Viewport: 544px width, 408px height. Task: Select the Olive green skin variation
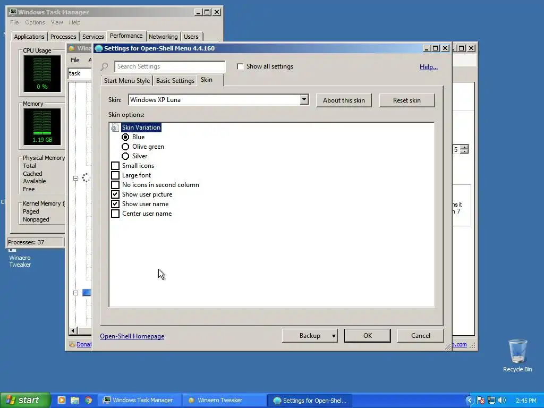click(125, 147)
